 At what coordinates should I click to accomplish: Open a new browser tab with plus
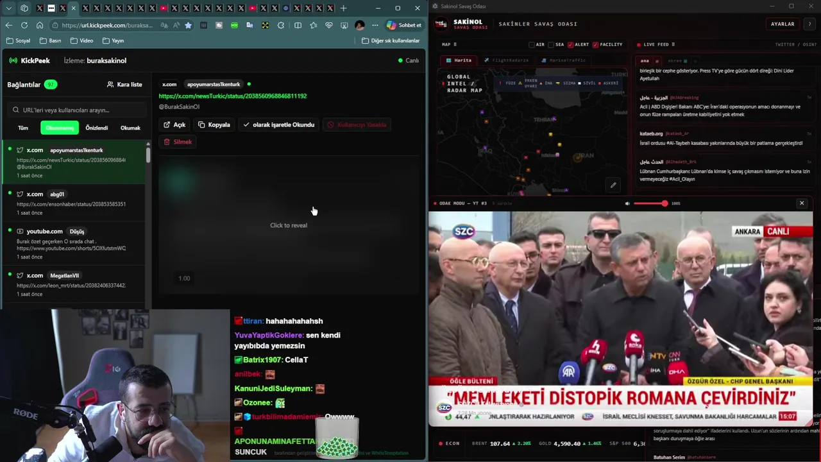(343, 8)
